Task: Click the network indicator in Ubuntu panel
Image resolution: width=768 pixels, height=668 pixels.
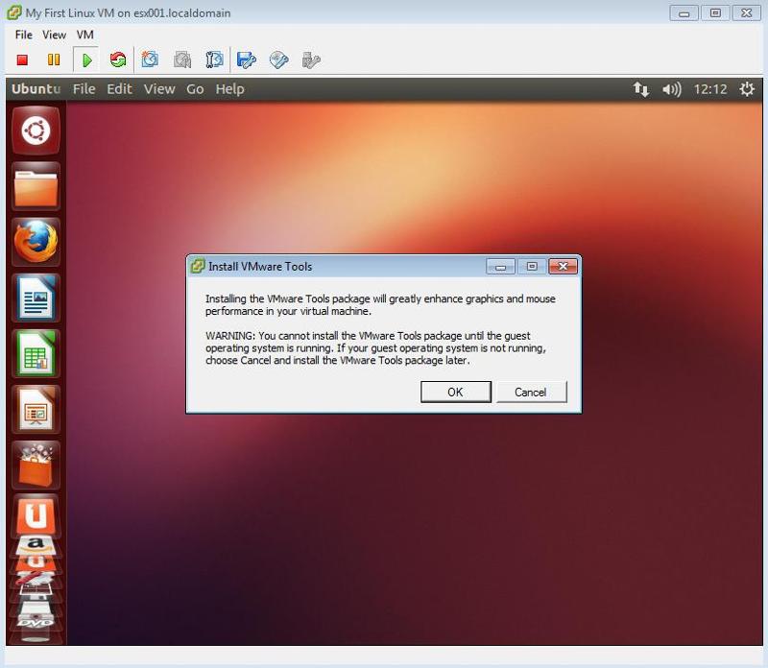Action: coord(640,89)
